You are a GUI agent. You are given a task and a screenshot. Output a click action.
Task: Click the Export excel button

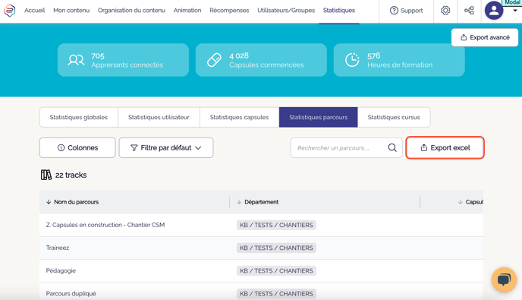445,147
